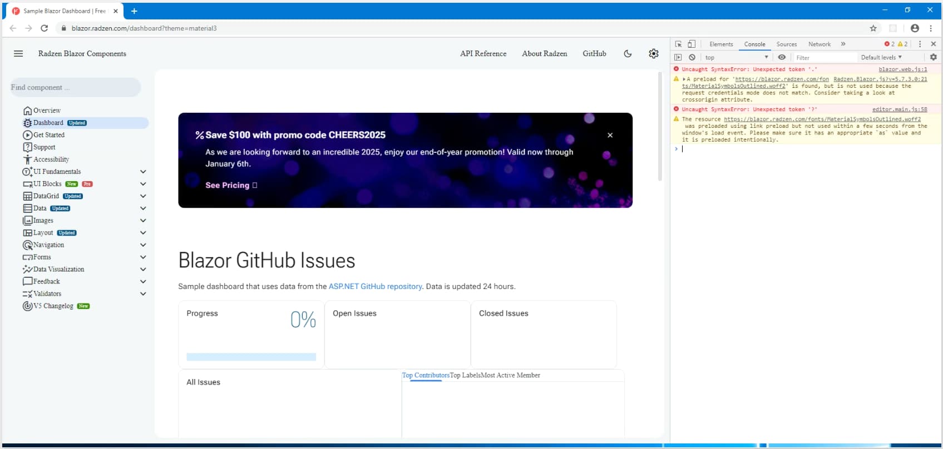Toggle the hamburger sidebar menu

[x=18, y=53]
